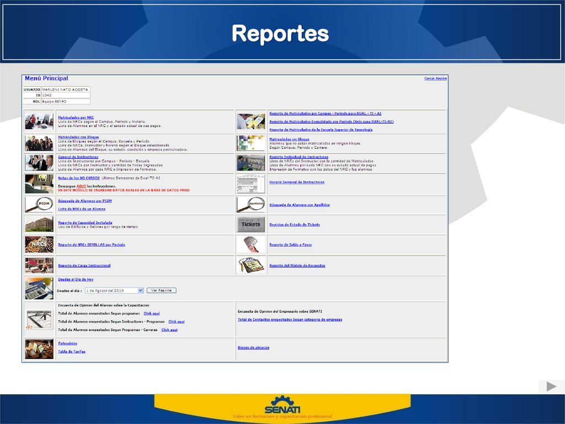Open the Patrocinios link

pyautogui.click(x=68, y=343)
